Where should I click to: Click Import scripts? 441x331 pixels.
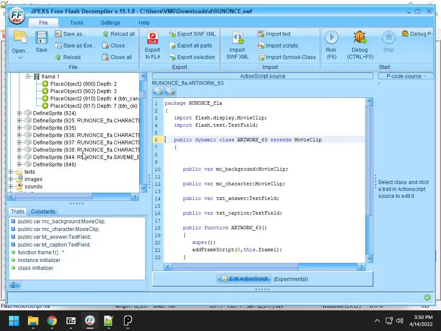click(x=278, y=46)
